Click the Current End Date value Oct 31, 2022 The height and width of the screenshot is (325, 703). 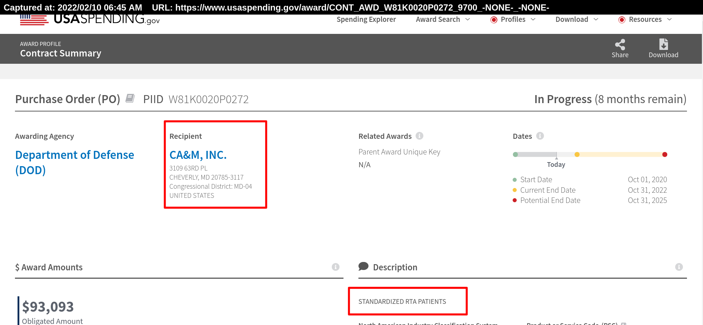647,190
